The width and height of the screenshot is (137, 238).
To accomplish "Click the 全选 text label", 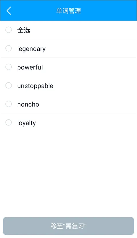I will point(24,30).
